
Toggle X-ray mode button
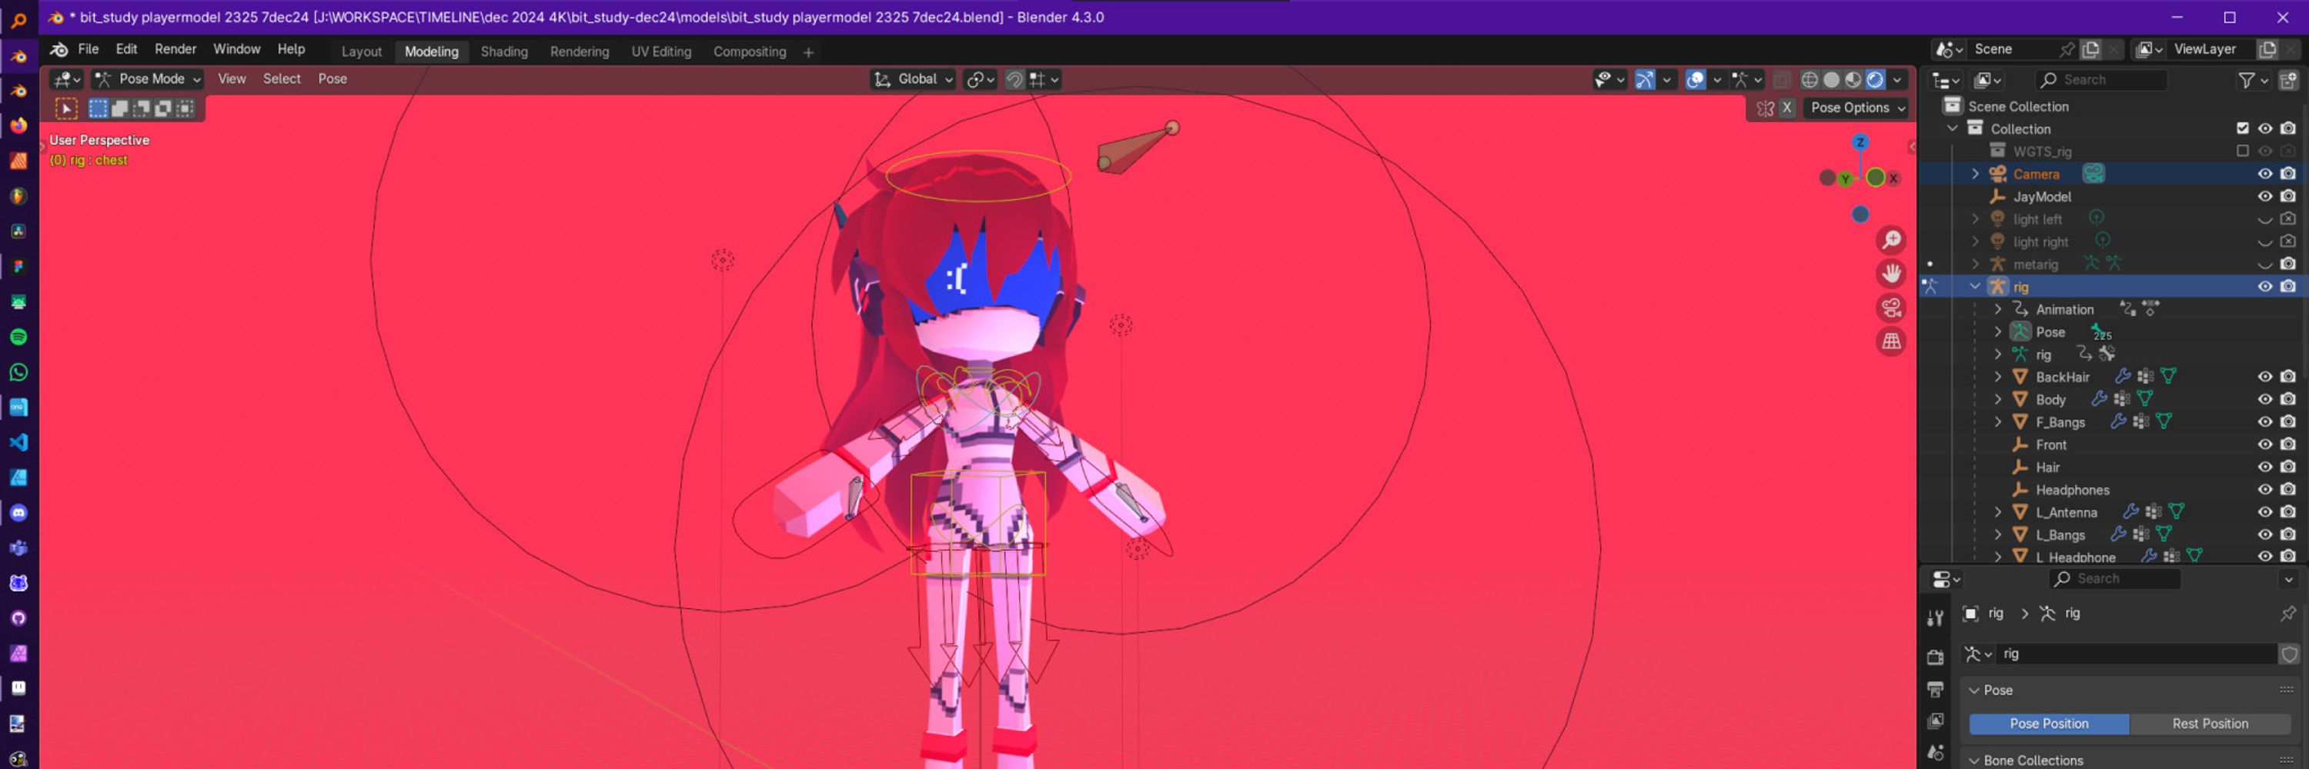pos(1781,80)
